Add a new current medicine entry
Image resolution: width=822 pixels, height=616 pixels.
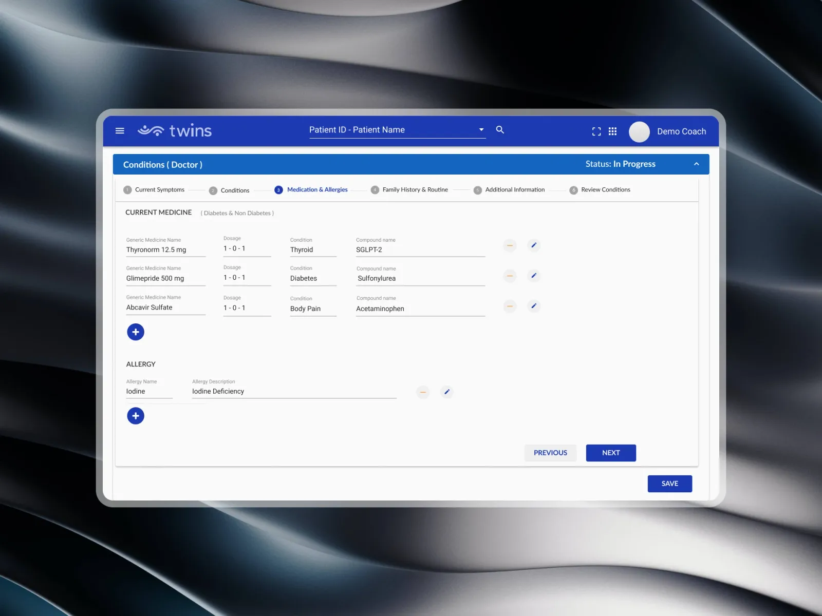pyautogui.click(x=136, y=332)
